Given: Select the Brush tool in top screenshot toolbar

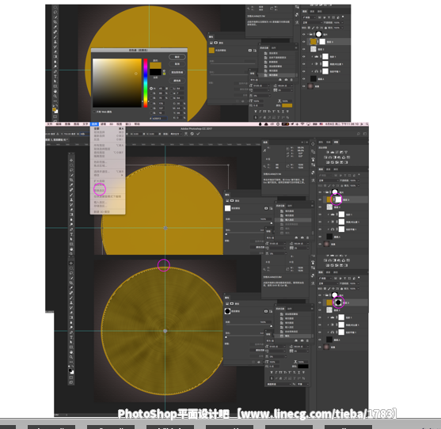Looking at the screenshot, I should (55, 37).
